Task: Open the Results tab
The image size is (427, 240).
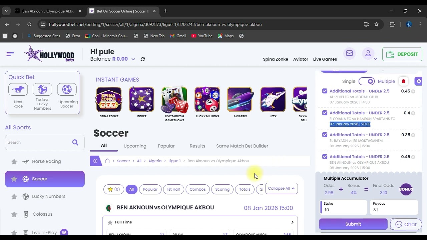Action: point(197,146)
